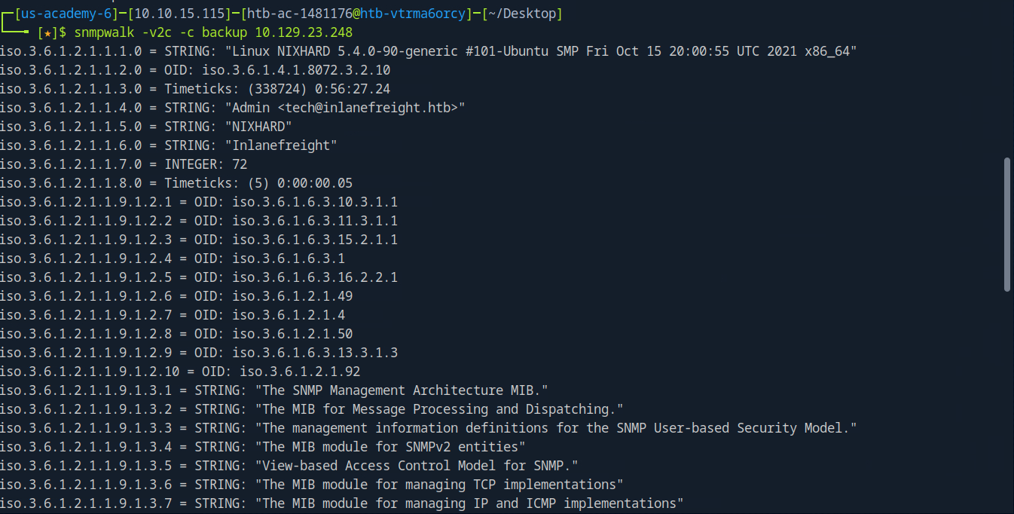Click the htb-vtrma6orcy hostname in the prompt

(405, 14)
